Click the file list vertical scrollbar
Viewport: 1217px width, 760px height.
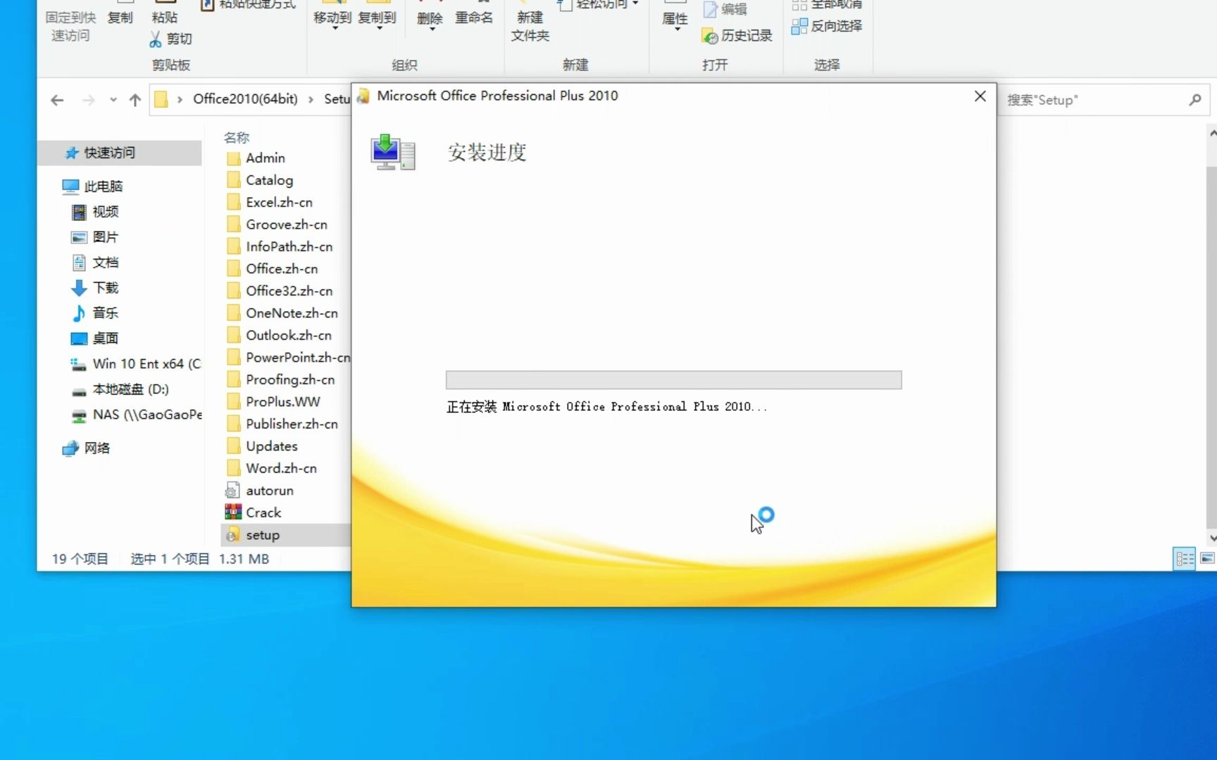[x=1211, y=346]
